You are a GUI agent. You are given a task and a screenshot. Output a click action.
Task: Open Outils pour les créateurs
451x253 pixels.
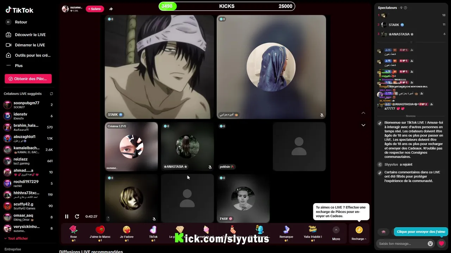click(28, 55)
